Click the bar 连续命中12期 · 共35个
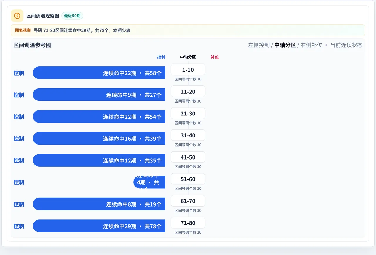This screenshot has height=255, width=376. coord(99,160)
